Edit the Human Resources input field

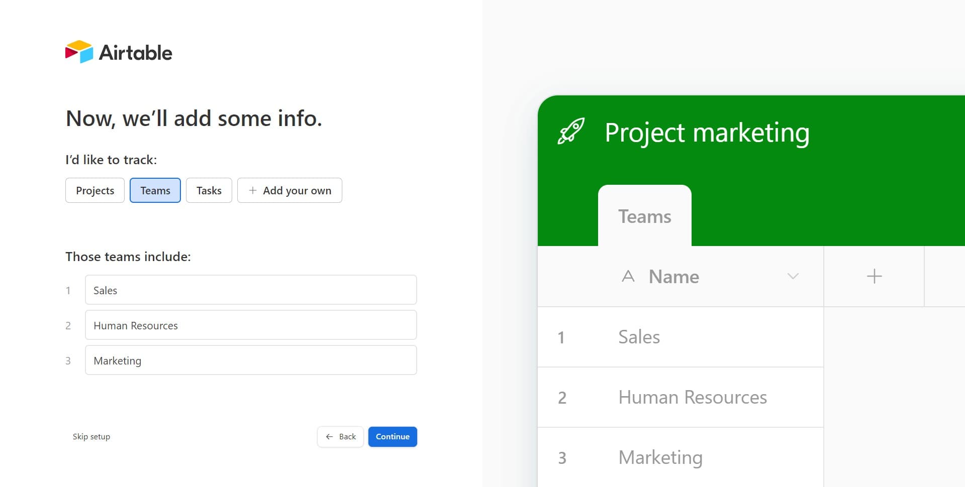coord(251,325)
